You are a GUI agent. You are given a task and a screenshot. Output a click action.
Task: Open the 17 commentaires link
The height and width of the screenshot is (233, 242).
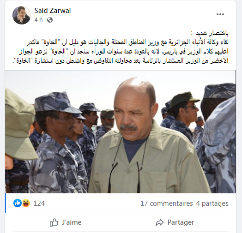[x=167, y=203]
